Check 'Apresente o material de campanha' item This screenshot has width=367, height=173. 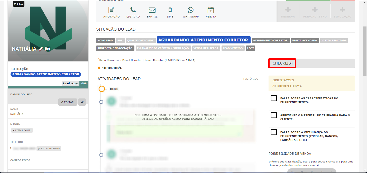274,115
